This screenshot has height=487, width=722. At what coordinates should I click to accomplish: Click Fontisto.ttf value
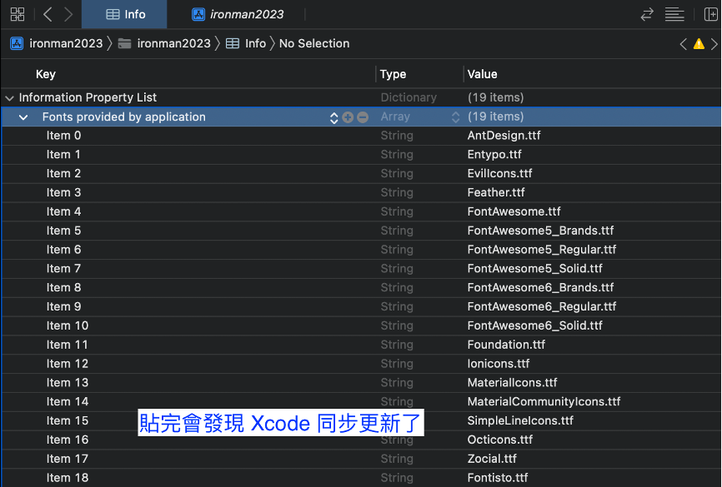497,478
